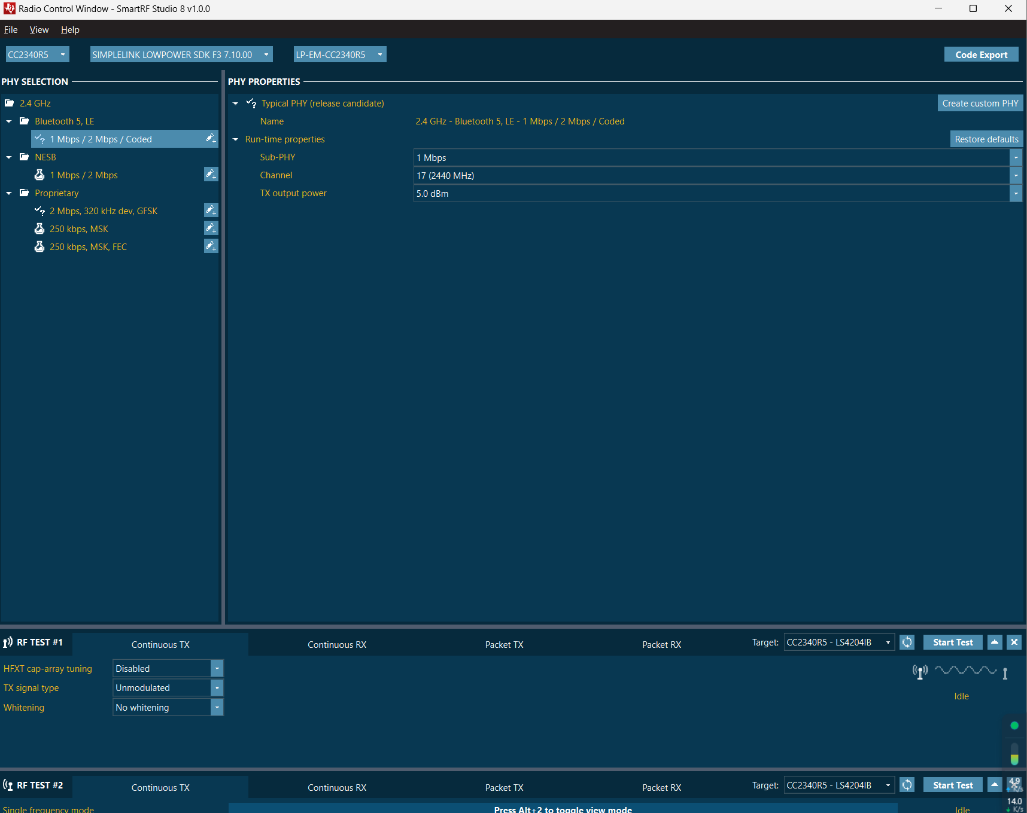Open the LP-EM-CC2340R5 board dropdown
This screenshot has width=1027, height=813.
pyautogui.click(x=340, y=54)
